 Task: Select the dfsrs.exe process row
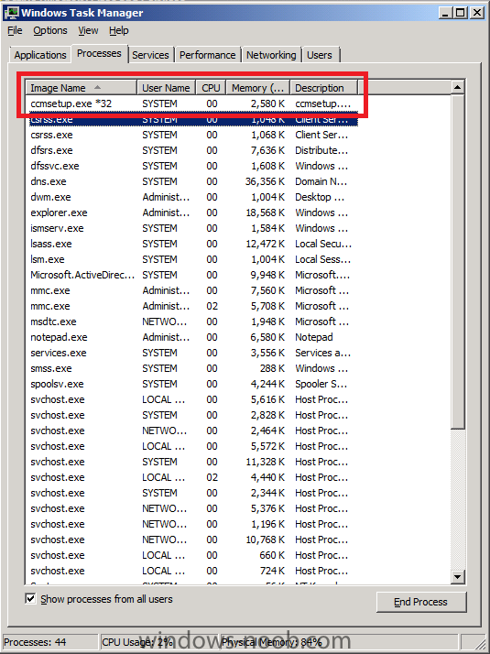(191, 150)
